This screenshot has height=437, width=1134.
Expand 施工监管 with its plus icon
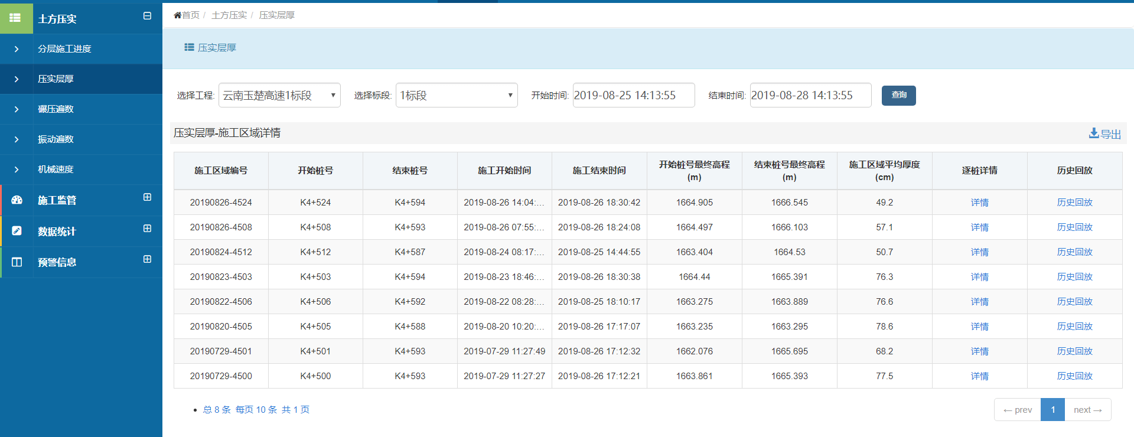point(148,197)
